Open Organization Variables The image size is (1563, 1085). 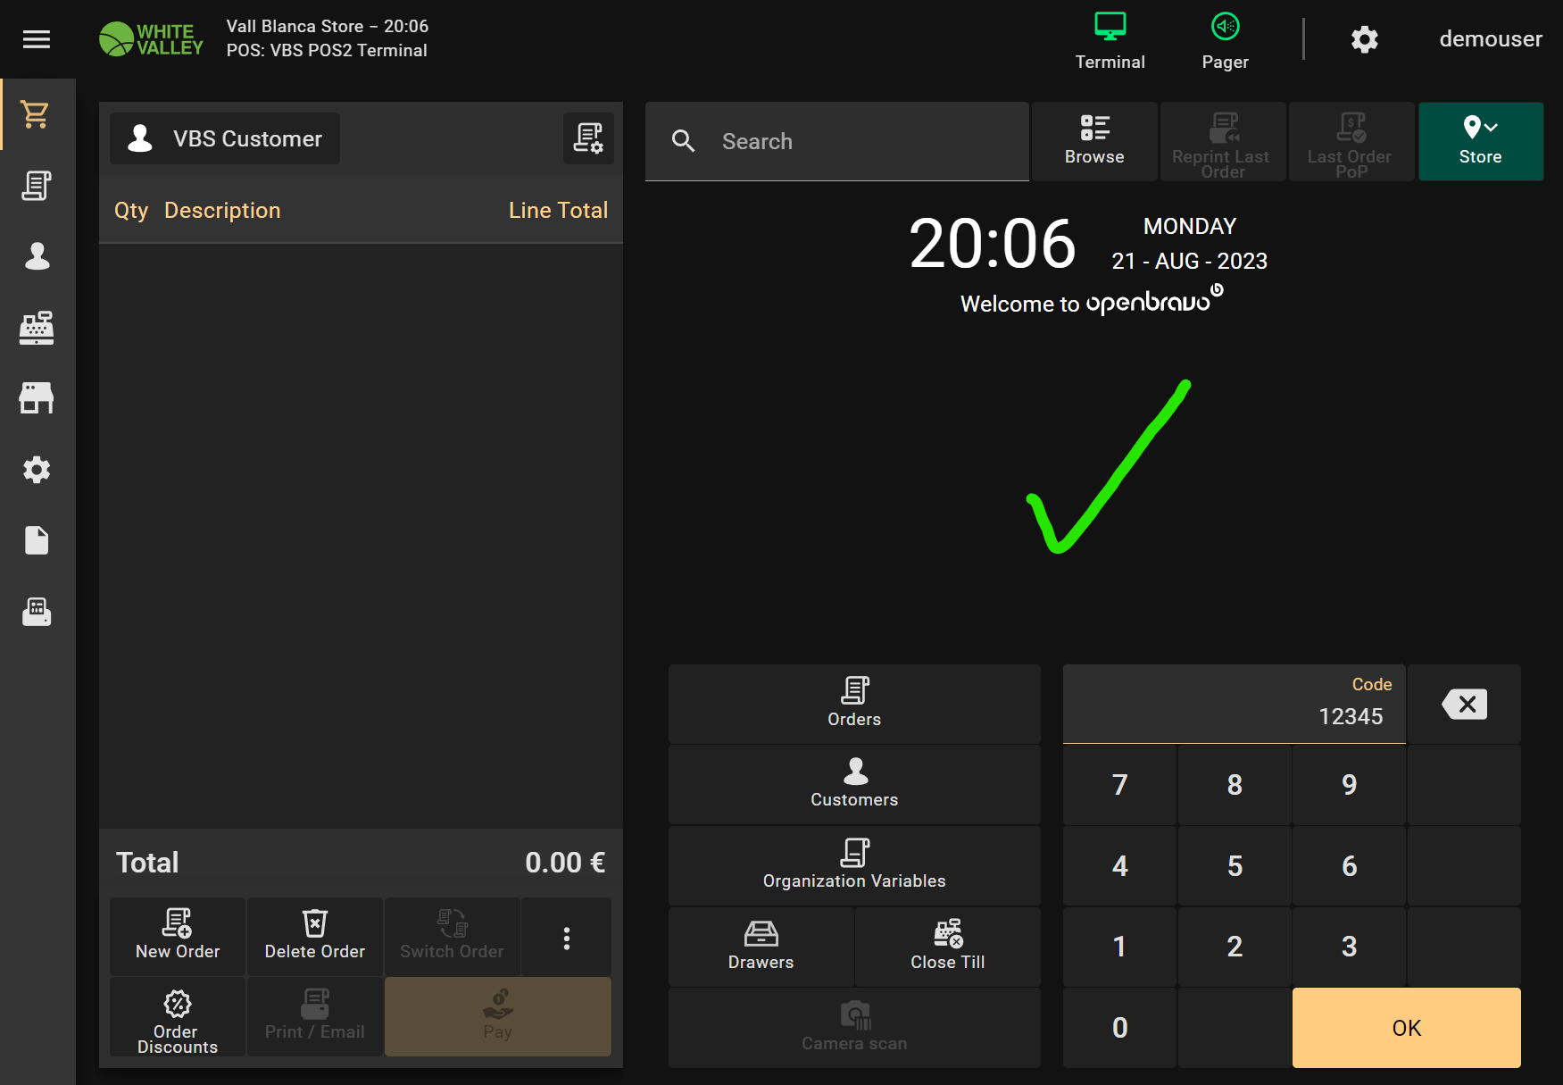click(x=854, y=866)
